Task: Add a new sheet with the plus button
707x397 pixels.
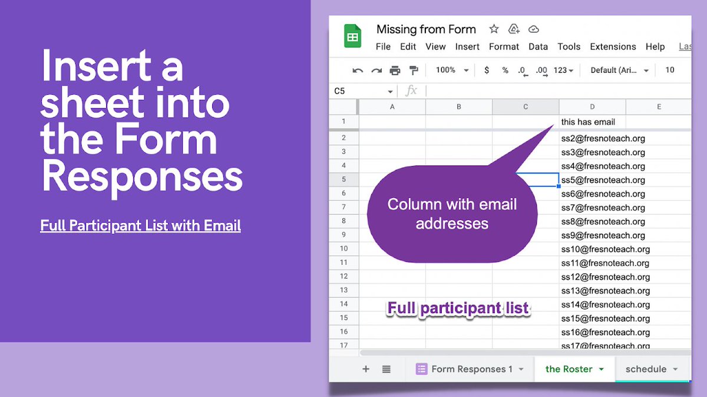Action: click(365, 369)
